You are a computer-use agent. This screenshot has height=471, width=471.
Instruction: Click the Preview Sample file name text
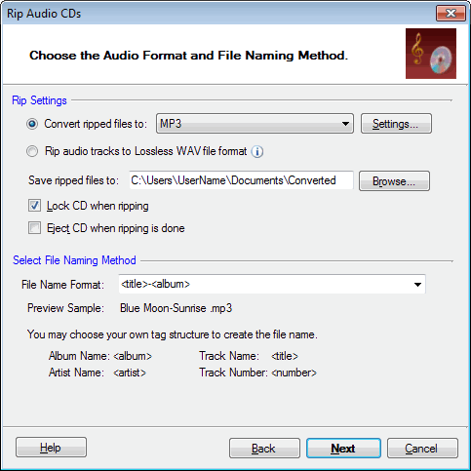click(x=176, y=308)
